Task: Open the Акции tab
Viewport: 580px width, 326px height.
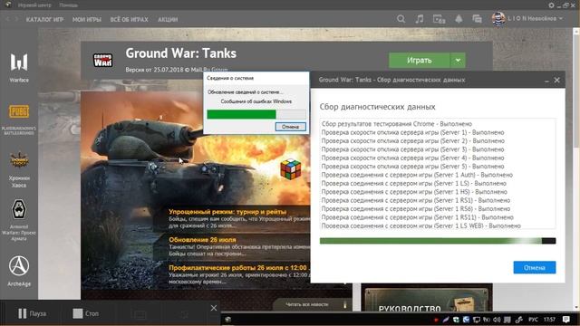Action: (168, 19)
